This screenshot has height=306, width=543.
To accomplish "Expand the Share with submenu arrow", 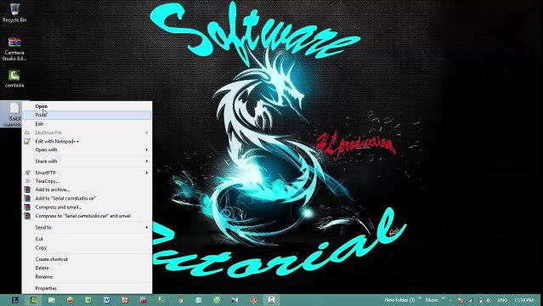I will (147, 161).
